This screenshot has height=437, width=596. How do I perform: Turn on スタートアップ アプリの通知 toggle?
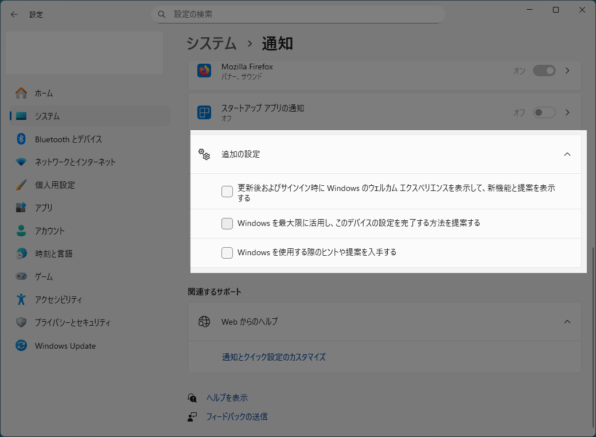coord(544,112)
